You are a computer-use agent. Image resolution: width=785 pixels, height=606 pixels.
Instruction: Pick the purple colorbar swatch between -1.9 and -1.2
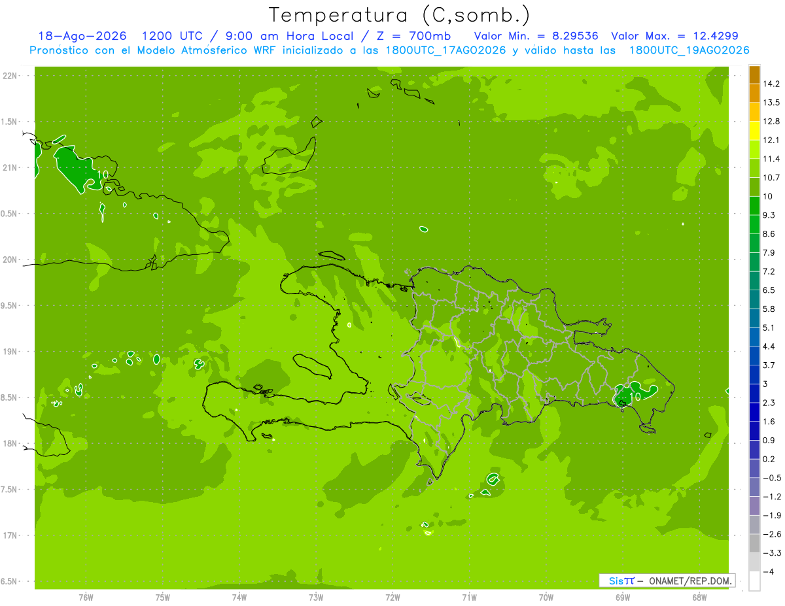coord(754,506)
